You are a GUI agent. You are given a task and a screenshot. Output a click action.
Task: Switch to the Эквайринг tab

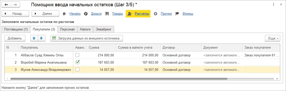pyautogui.click(x=104, y=29)
